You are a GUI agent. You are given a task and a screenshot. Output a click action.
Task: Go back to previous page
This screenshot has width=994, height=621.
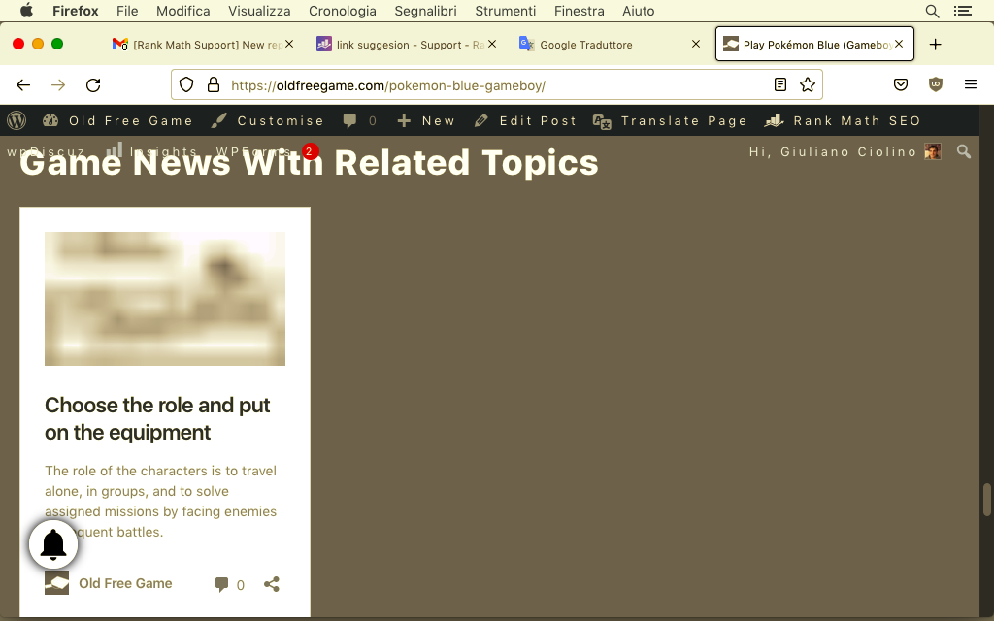pos(23,85)
